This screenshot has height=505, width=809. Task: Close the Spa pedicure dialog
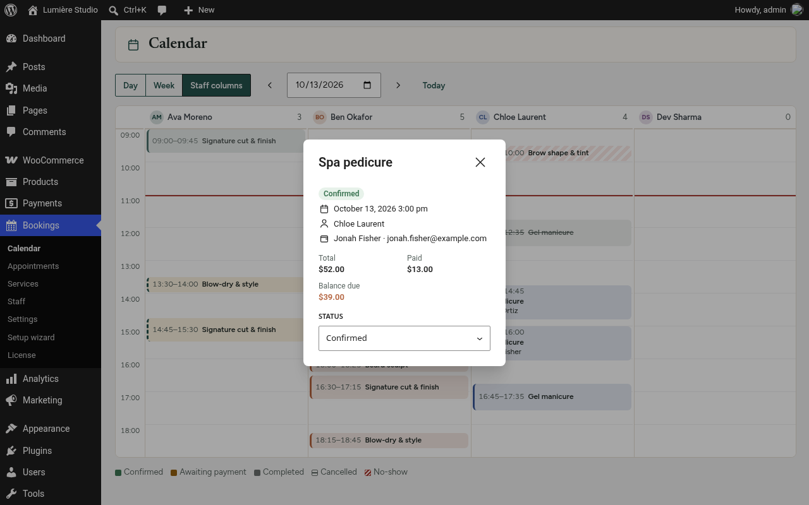pyautogui.click(x=480, y=162)
